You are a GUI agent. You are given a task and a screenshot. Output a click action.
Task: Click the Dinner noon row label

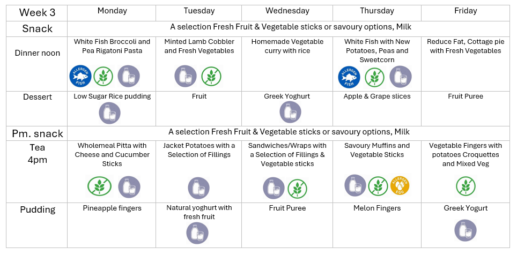pyautogui.click(x=37, y=52)
